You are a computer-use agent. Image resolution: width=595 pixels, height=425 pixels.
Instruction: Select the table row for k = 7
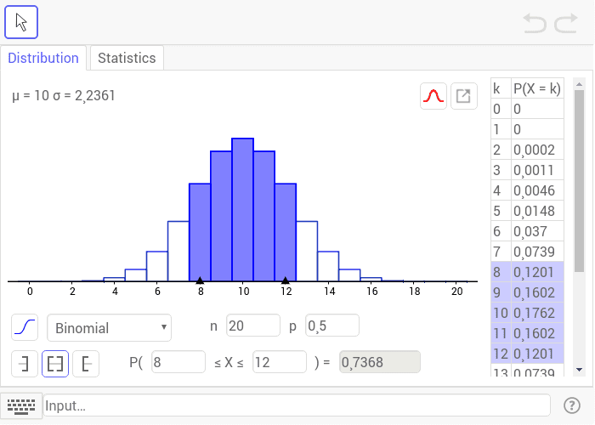pos(528,252)
